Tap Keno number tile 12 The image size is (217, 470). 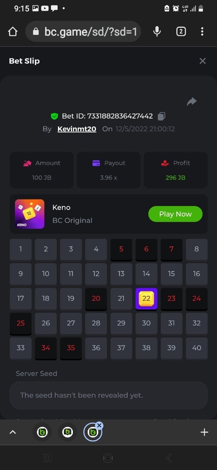point(96,274)
